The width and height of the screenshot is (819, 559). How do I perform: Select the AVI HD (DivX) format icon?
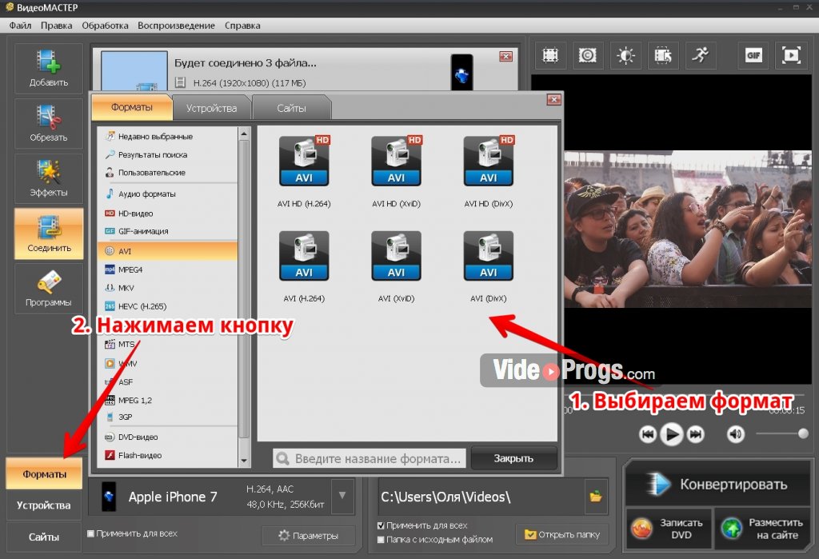[x=489, y=162]
